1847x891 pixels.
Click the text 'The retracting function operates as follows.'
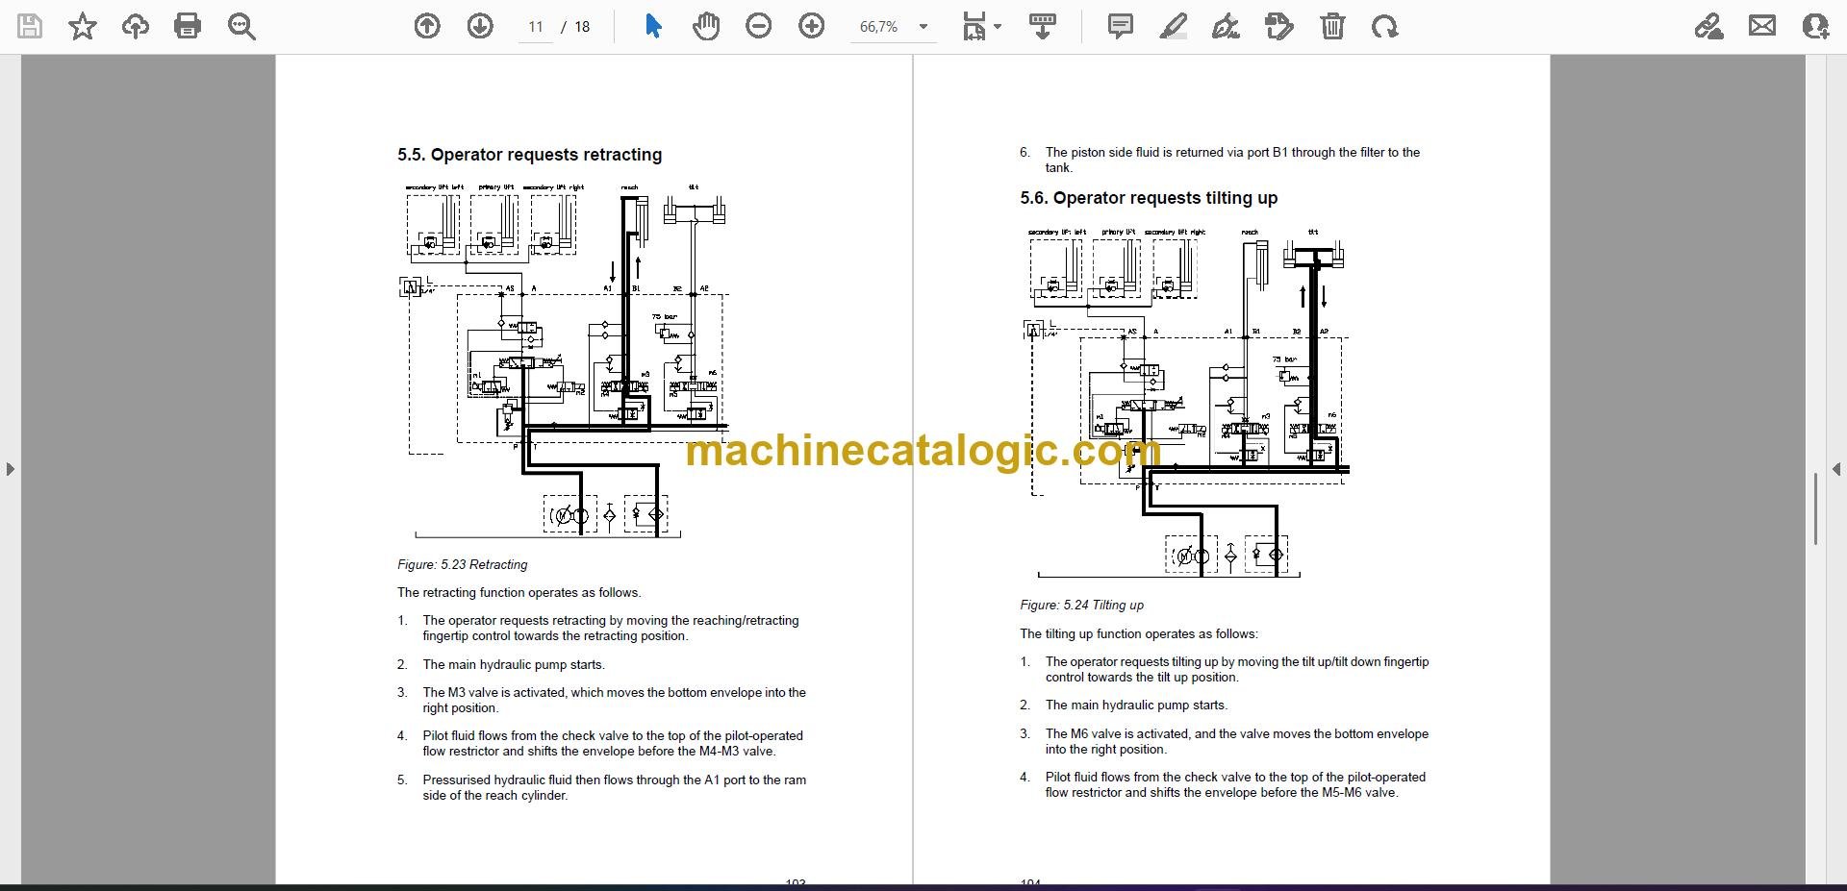click(519, 593)
